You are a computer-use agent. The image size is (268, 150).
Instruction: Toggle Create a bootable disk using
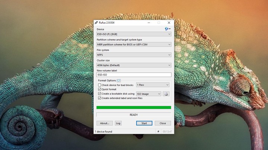99,94
